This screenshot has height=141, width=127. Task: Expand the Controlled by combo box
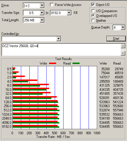[58, 39]
